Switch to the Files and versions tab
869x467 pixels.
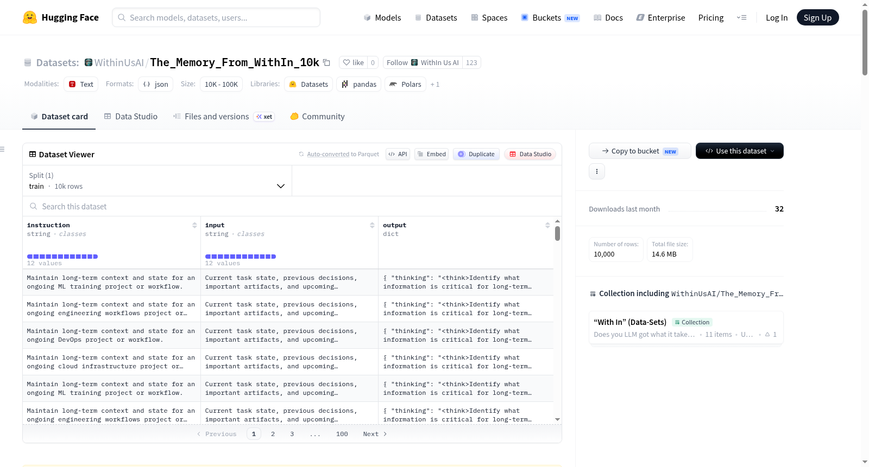(x=224, y=116)
